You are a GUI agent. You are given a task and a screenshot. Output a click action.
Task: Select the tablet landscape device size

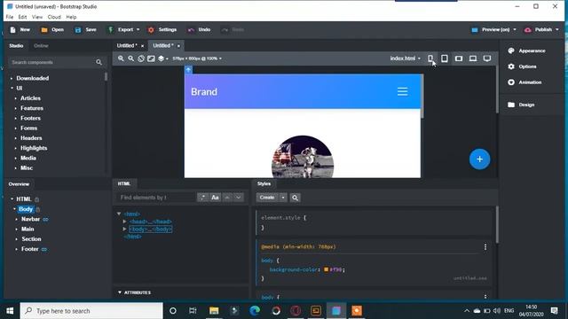459,58
